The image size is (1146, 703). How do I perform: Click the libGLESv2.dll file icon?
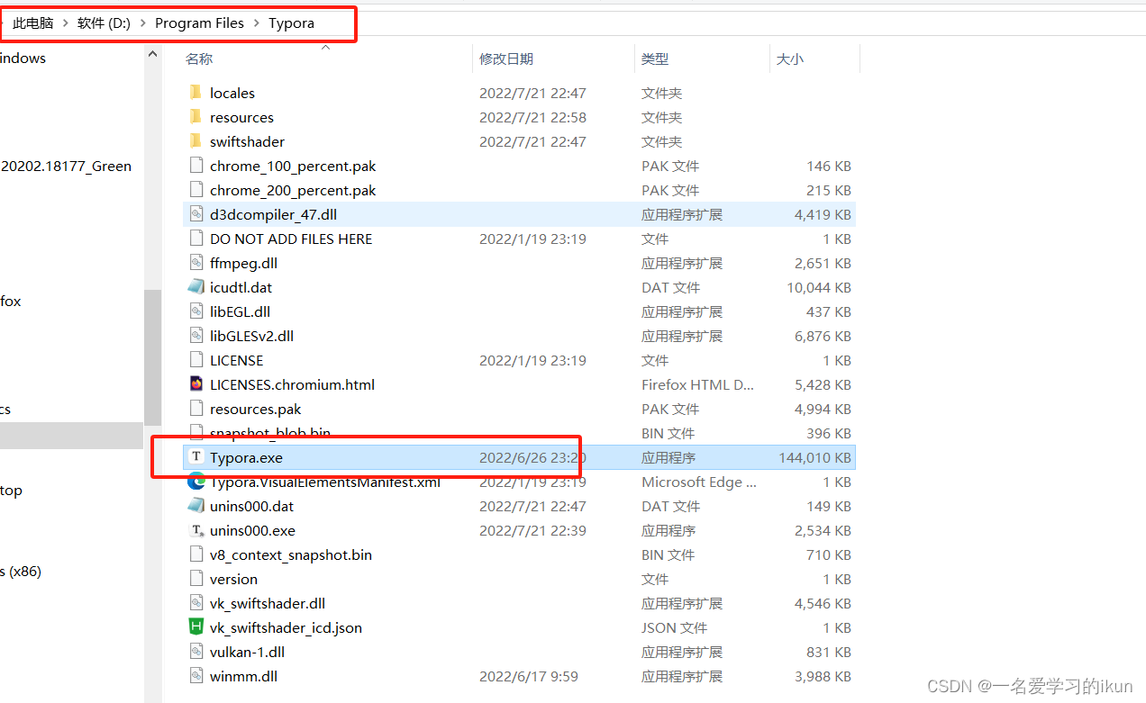pyautogui.click(x=196, y=336)
